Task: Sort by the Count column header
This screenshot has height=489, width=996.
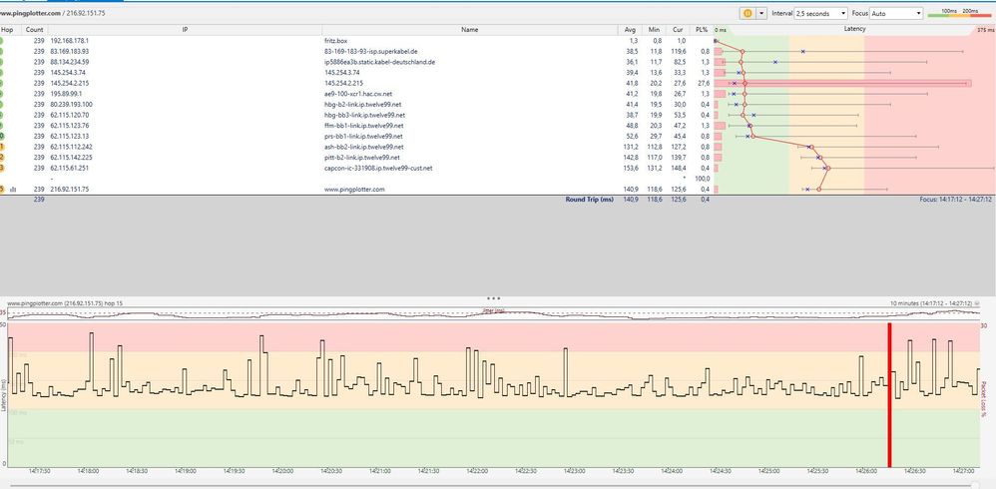Action: 34,29
